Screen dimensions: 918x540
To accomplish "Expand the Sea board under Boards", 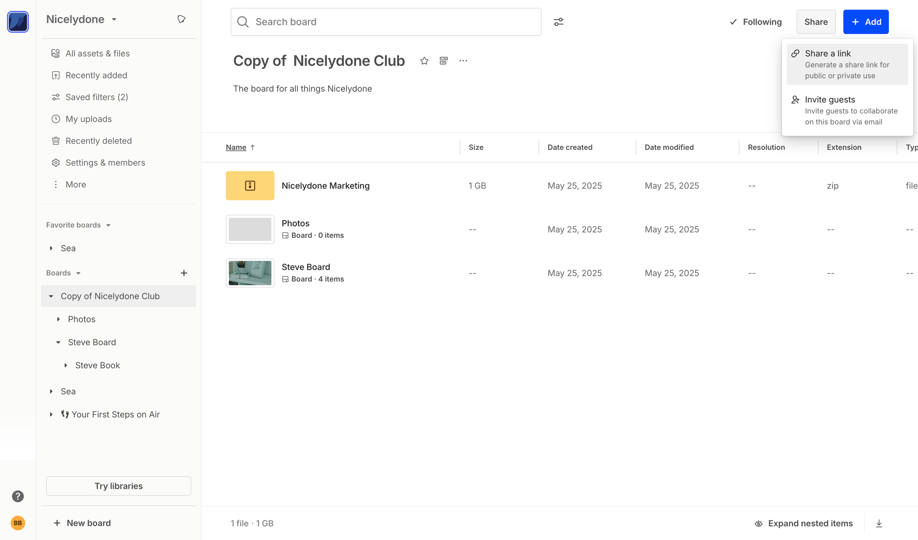I will tap(51, 391).
